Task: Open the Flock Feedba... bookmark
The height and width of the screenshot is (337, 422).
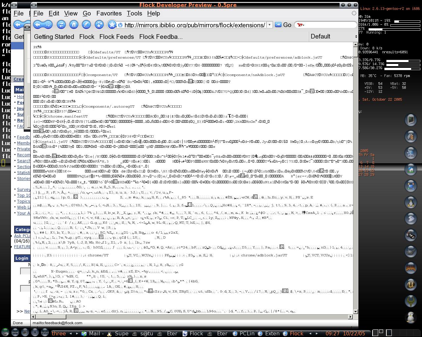Action: (x=161, y=37)
